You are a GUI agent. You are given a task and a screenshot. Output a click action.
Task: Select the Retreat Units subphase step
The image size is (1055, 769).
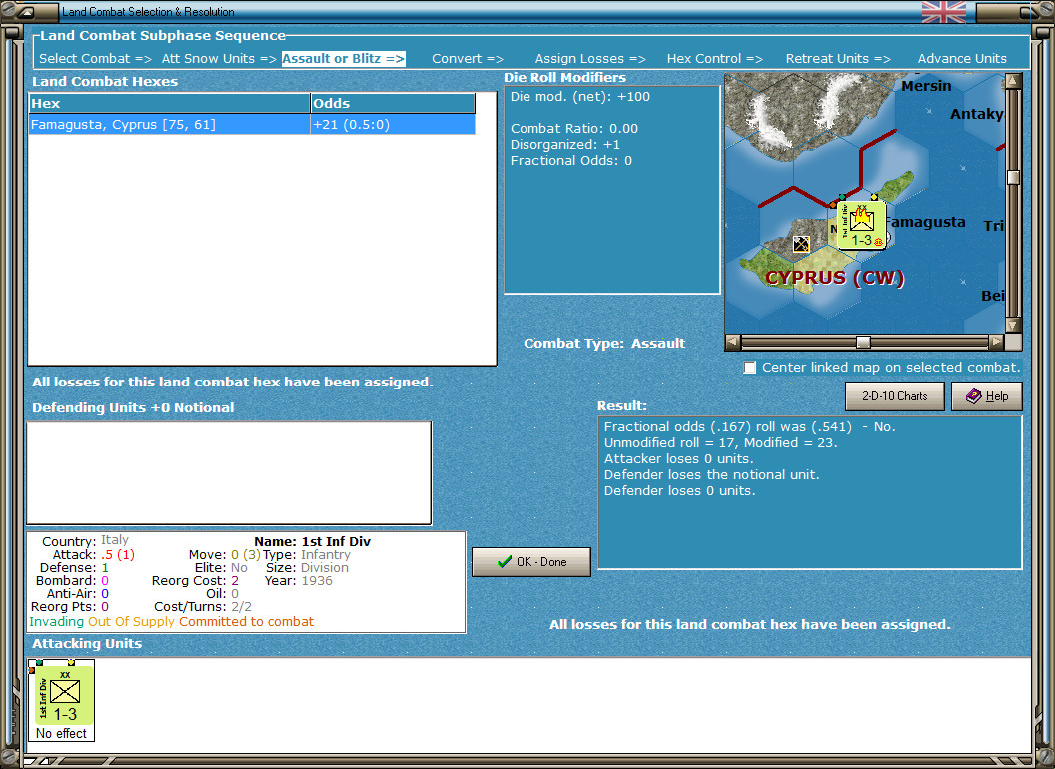pyautogui.click(x=837, y=59)
